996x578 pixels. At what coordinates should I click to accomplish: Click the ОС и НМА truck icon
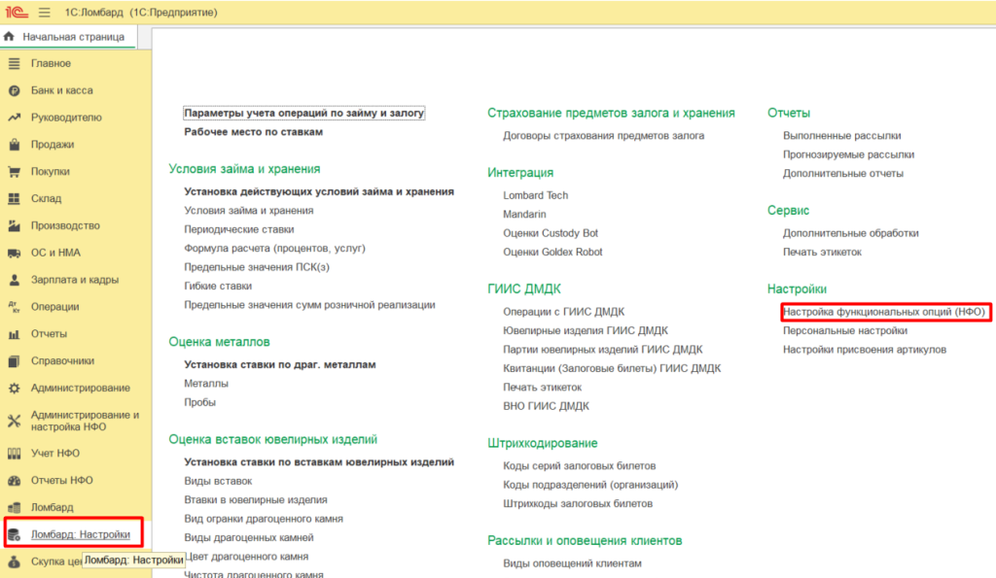14,253
